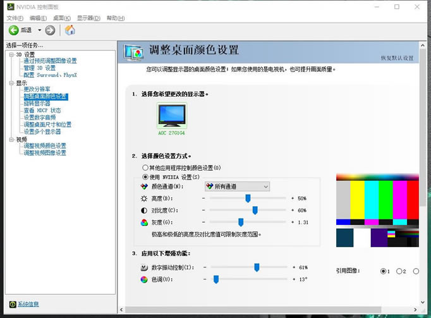
Task: Click Restore Defaults link
Action: point(397,58)
